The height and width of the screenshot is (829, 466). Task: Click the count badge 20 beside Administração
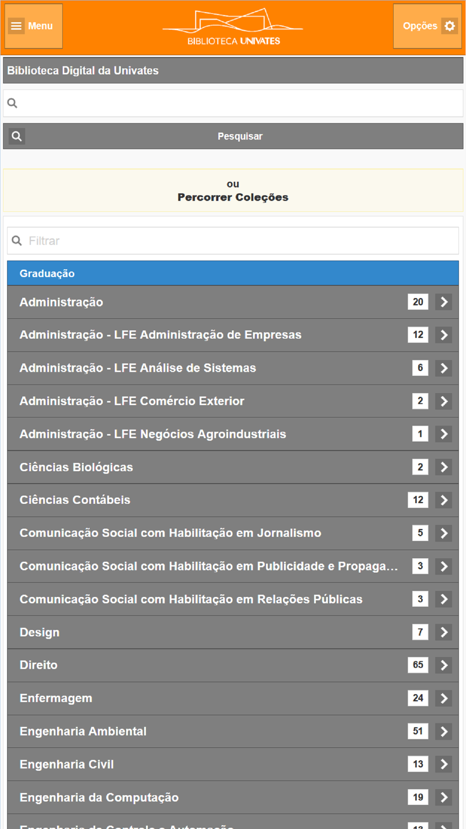tap(418, 302)
